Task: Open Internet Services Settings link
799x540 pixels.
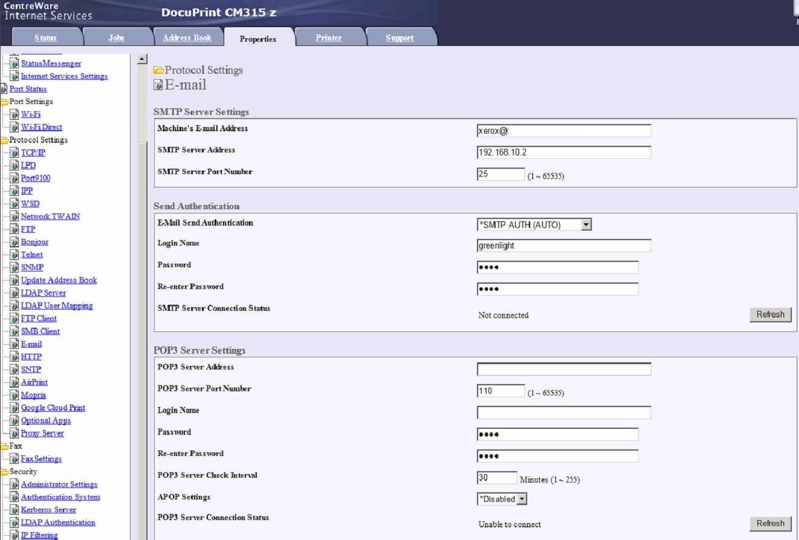Action: 64,76
